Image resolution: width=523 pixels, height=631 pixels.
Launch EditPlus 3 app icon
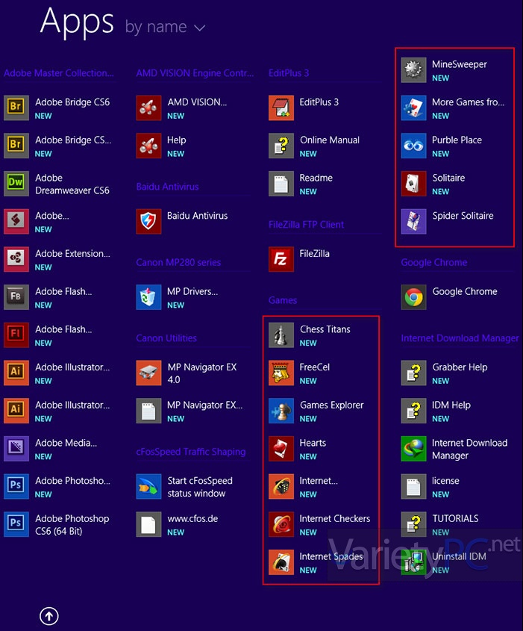pyautogui.click(x=281, y=108)
